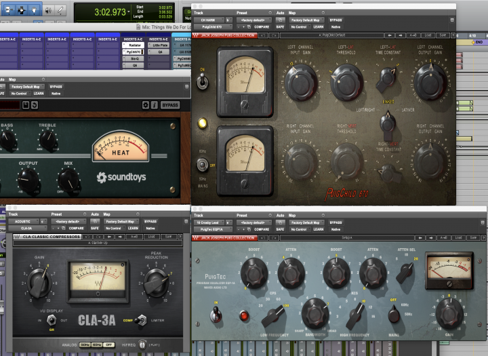The width and height of the screenshot is (488, 356).
Task: Click the automation enable icon in PuigChild window
Action: 280,20
